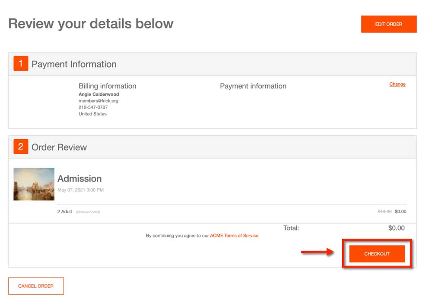The width and height of the screenshot is (432, 302).
Task: Select the Admission ticket title
Action: click(79, 179)
